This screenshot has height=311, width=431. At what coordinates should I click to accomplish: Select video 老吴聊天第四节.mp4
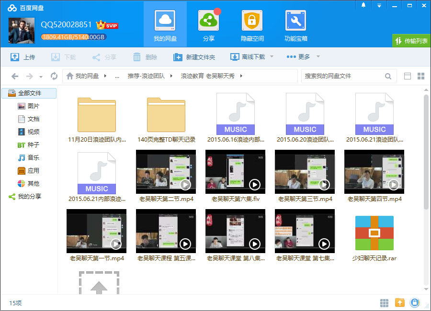point(374,176)
